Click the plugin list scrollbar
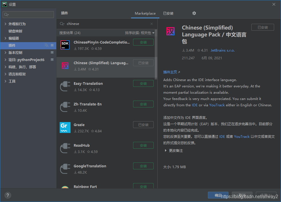 [156, 54]
